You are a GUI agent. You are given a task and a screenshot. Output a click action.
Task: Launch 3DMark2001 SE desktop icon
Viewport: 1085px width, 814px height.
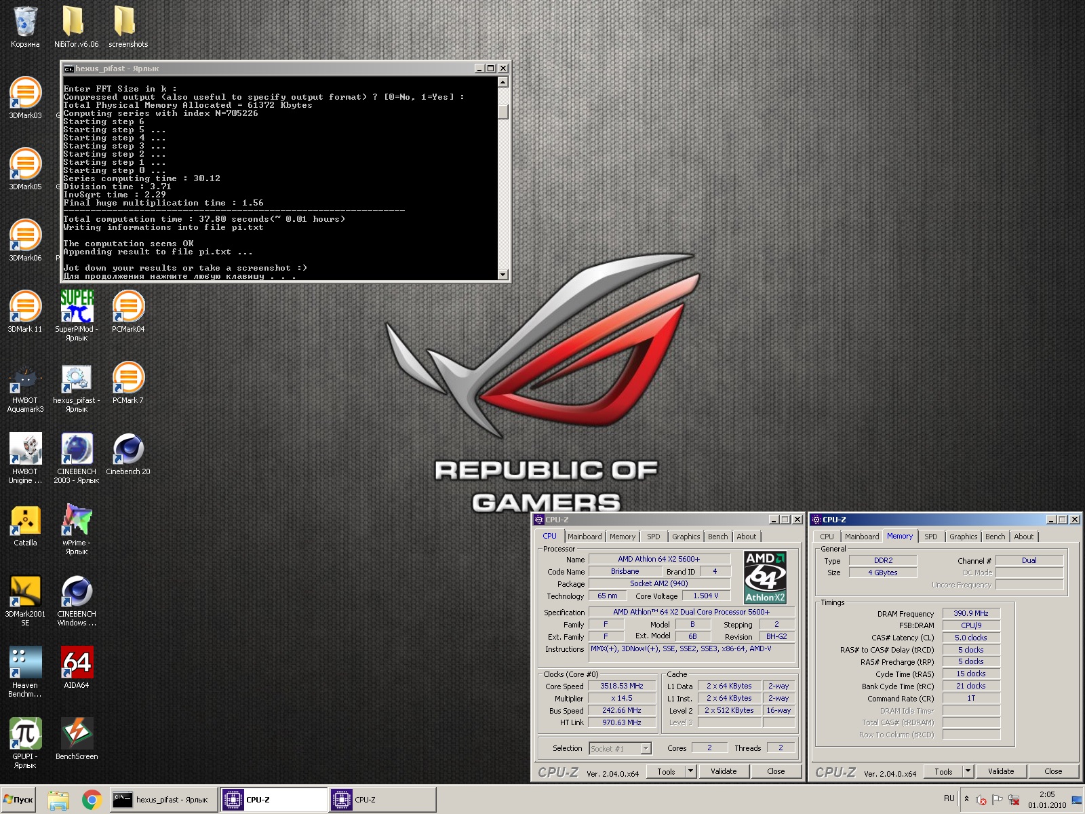click(x=25, y=602)
